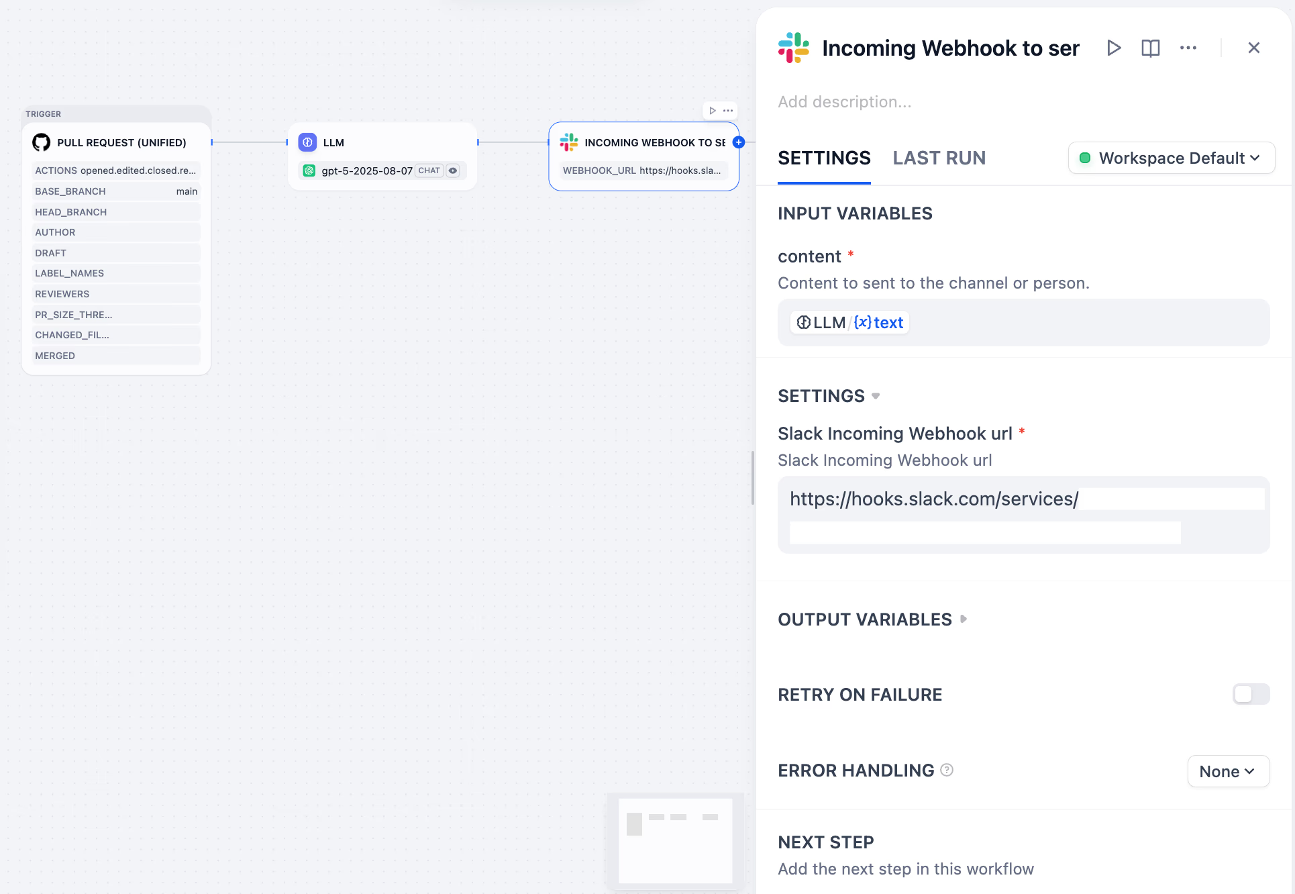Viewport: 1295px width, 894px height.
Task: Open the documentation book icon
Action: tap(1150, 48)
